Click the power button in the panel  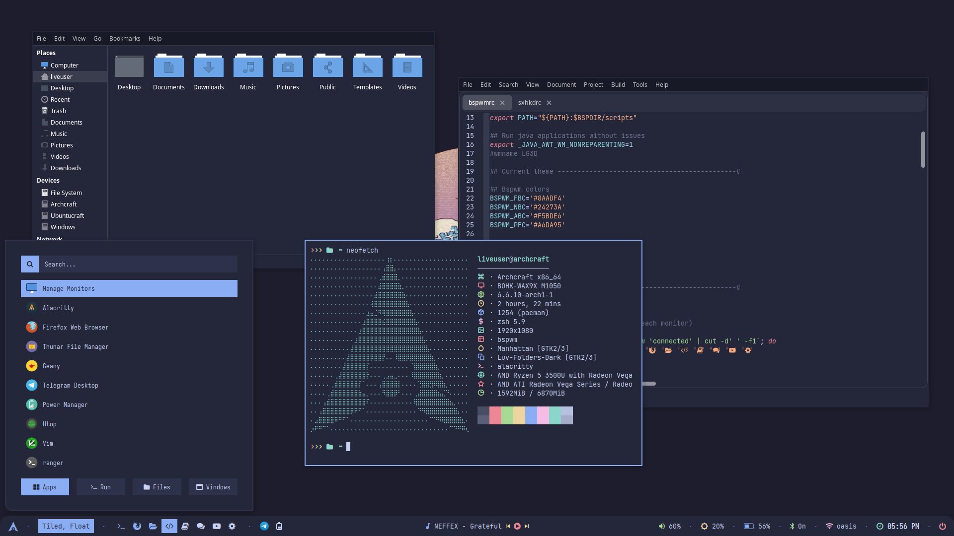coord(942,526)
